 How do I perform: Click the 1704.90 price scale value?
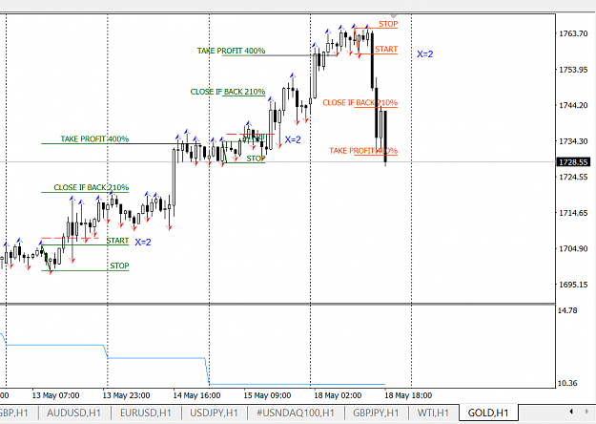tap(573, 248)
